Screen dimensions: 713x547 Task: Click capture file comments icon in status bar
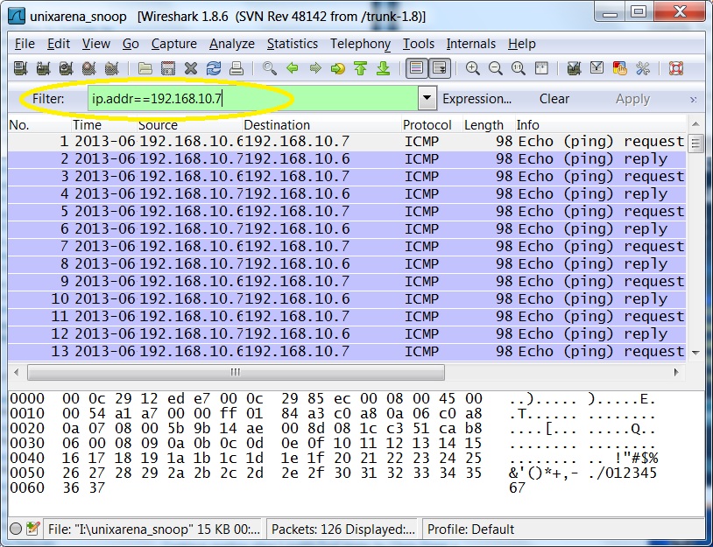pos(32,529)
